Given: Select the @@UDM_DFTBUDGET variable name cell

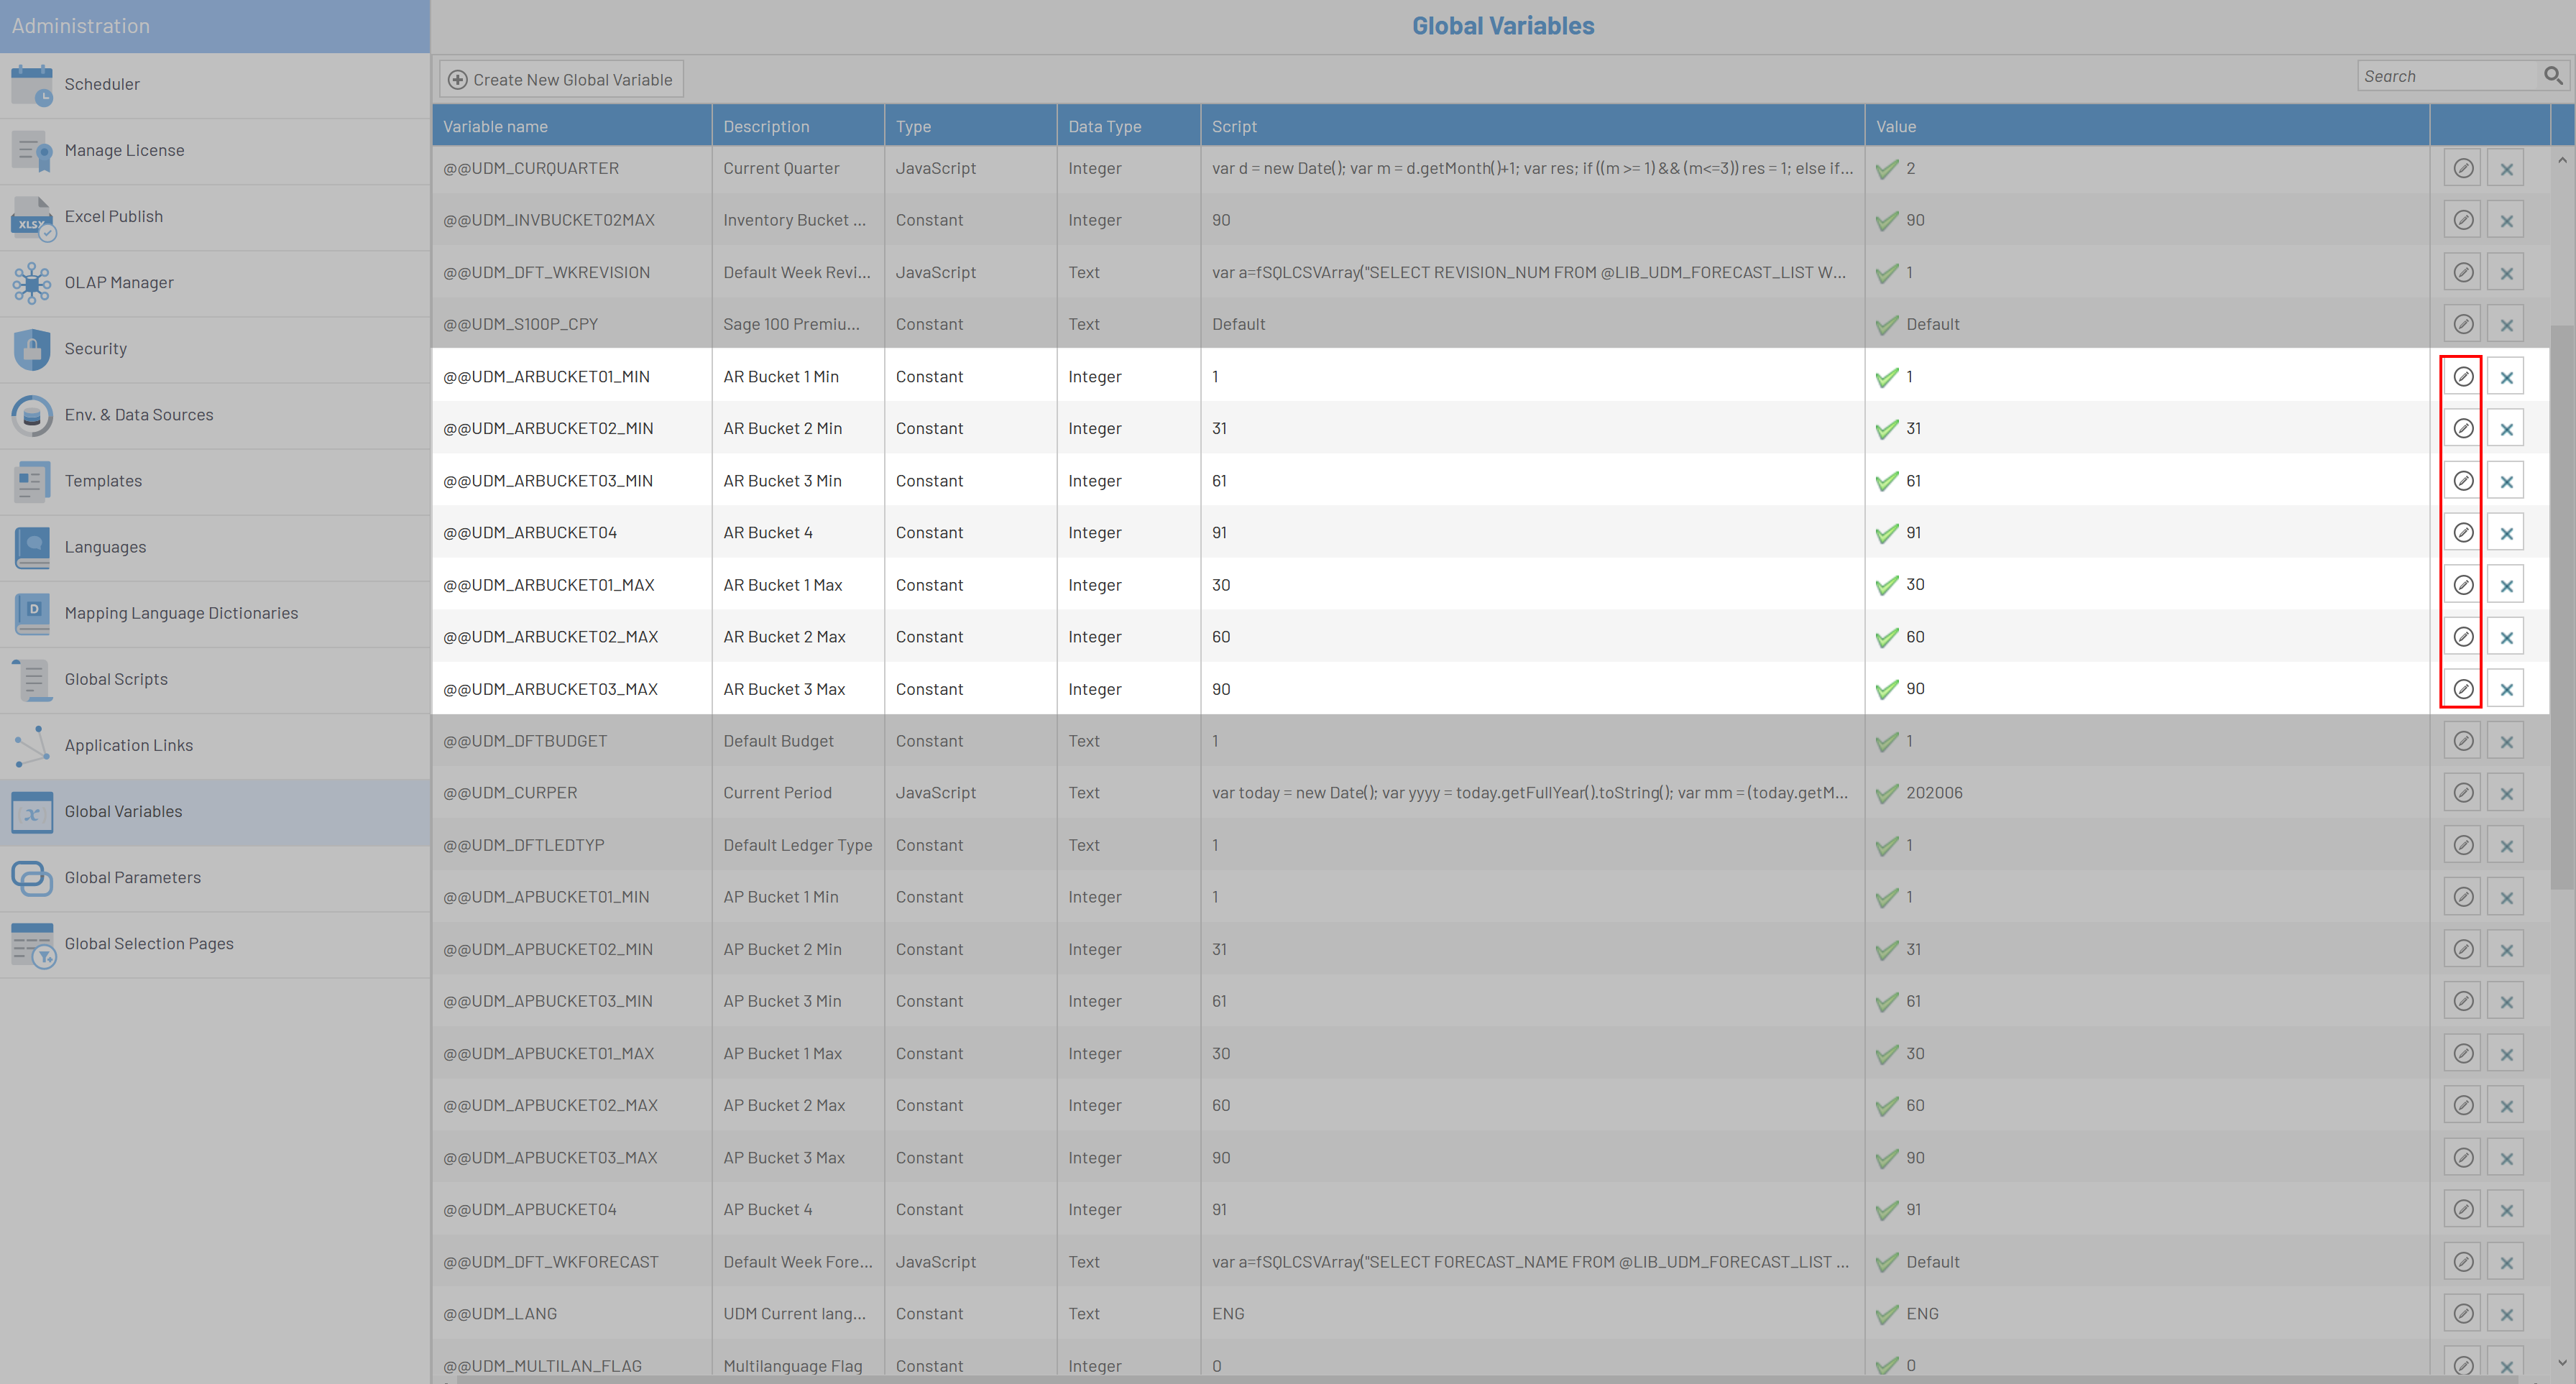Looking at the screenshot, I should [525, 741].
